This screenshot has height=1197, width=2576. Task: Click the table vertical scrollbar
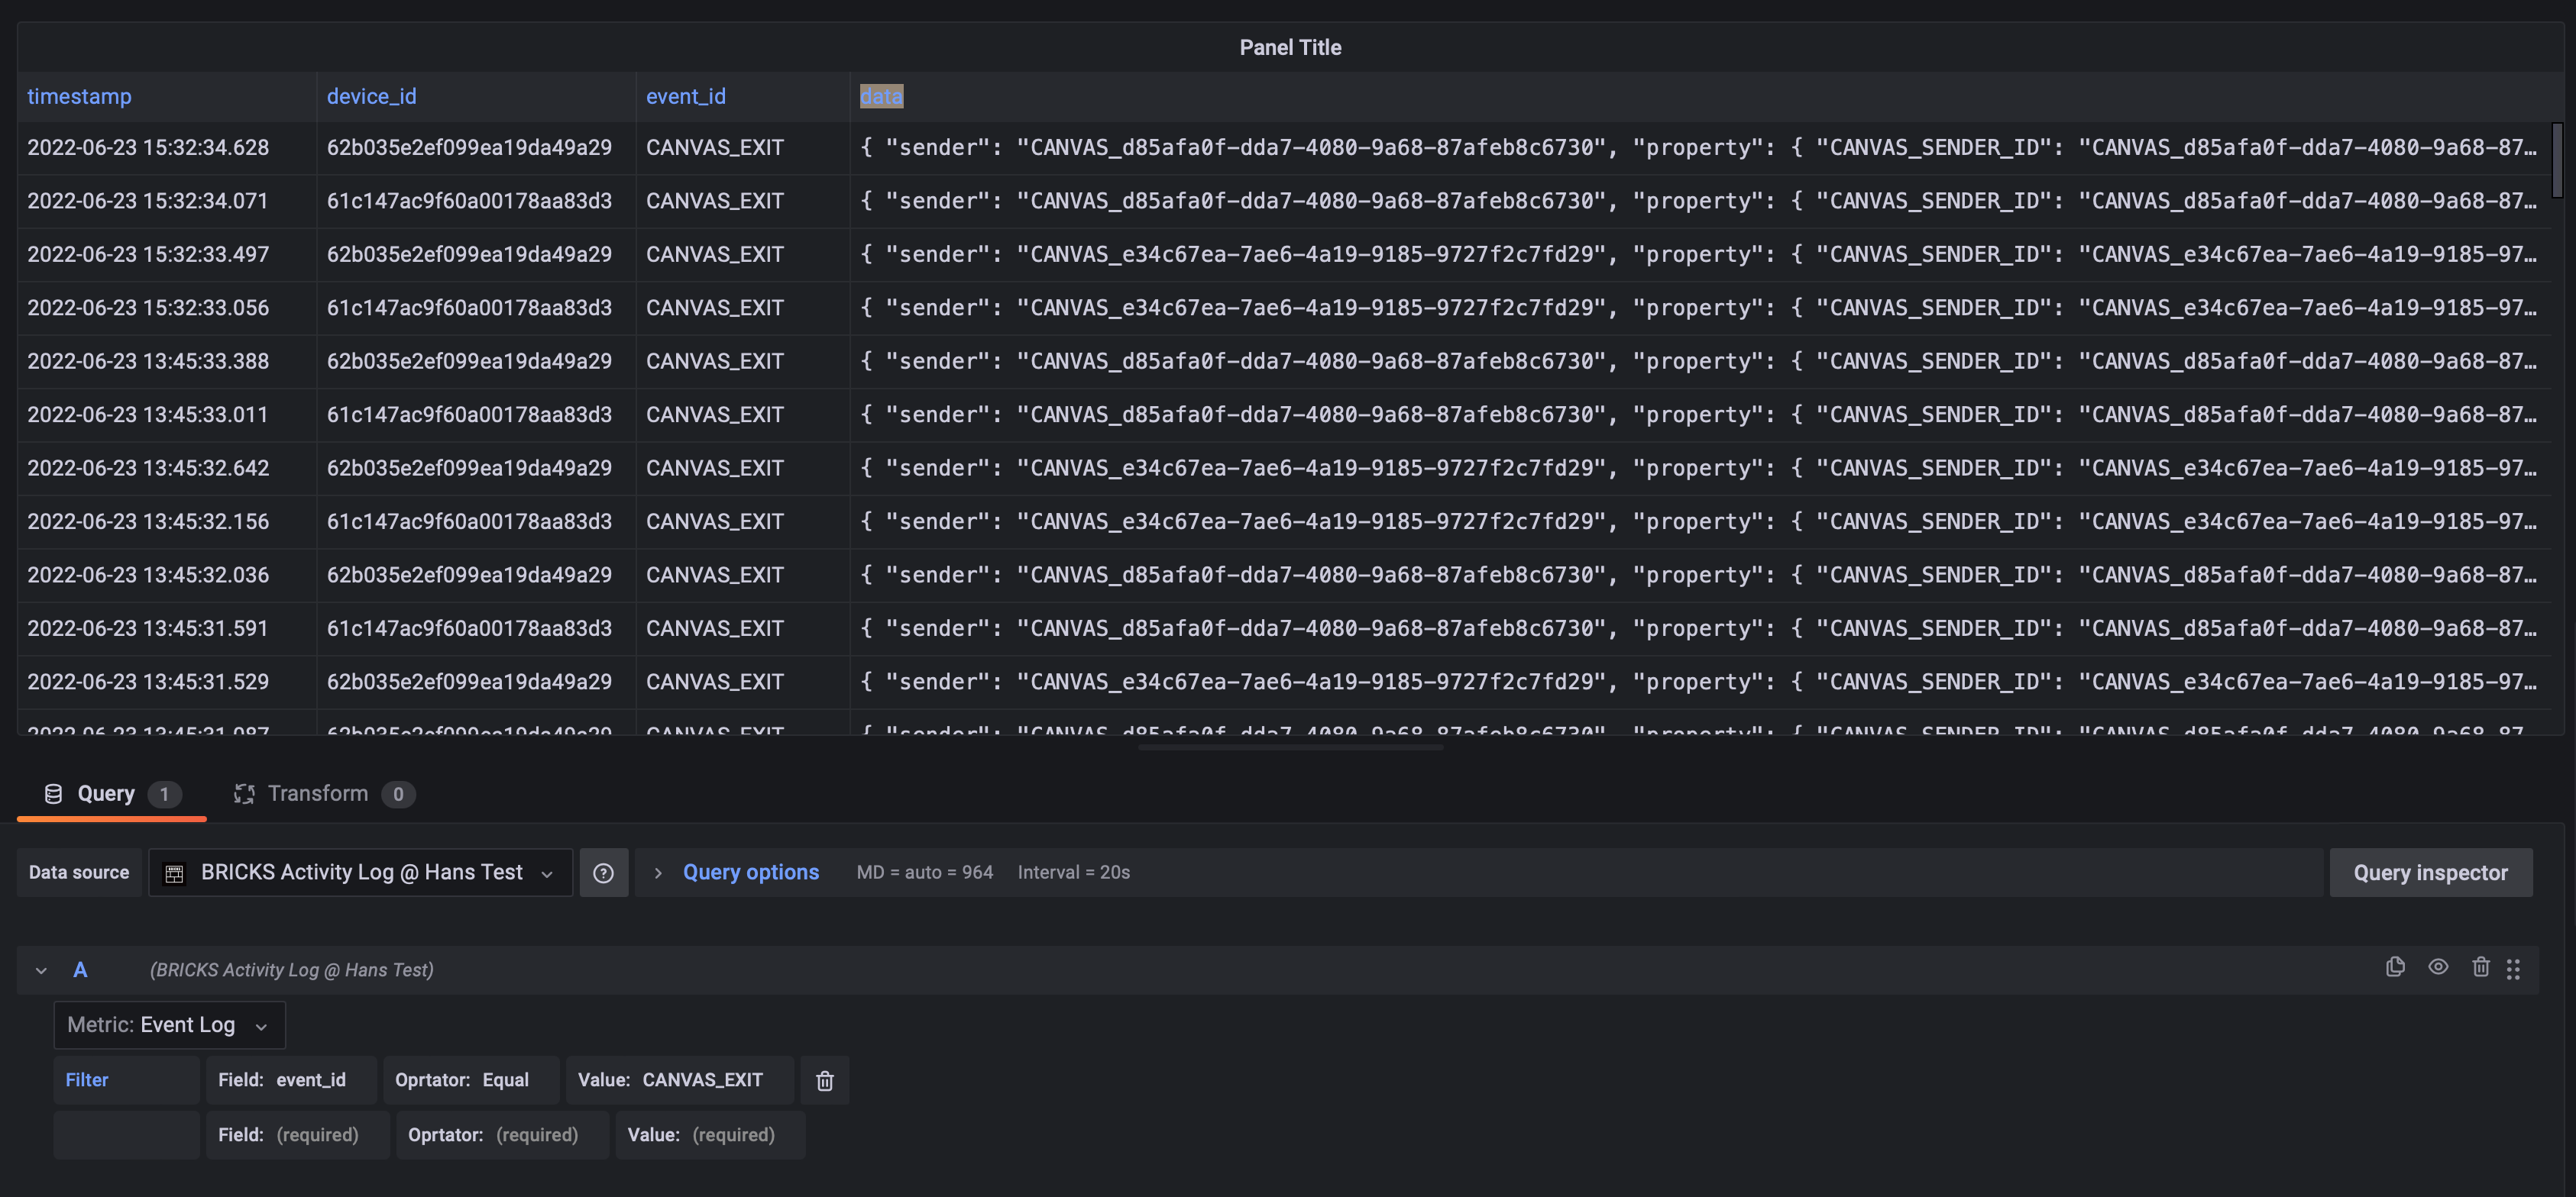pyautogui.click(x=2557, y=160)
